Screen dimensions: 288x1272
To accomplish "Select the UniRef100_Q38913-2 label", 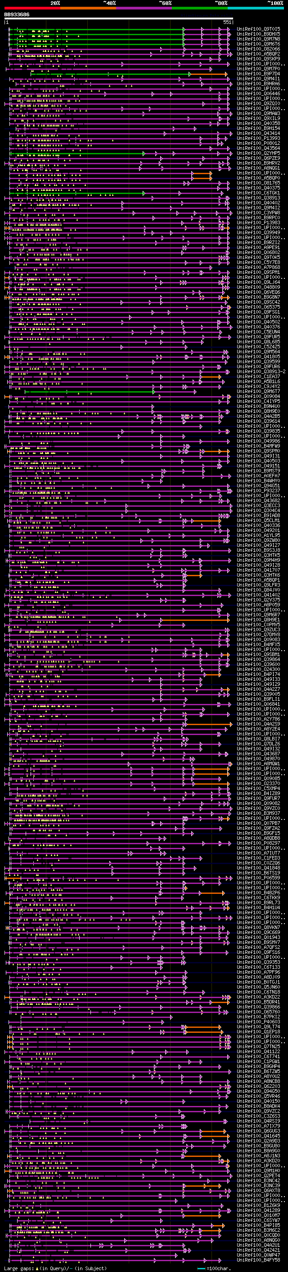I will pyautogui.click(x=261, y=371).
